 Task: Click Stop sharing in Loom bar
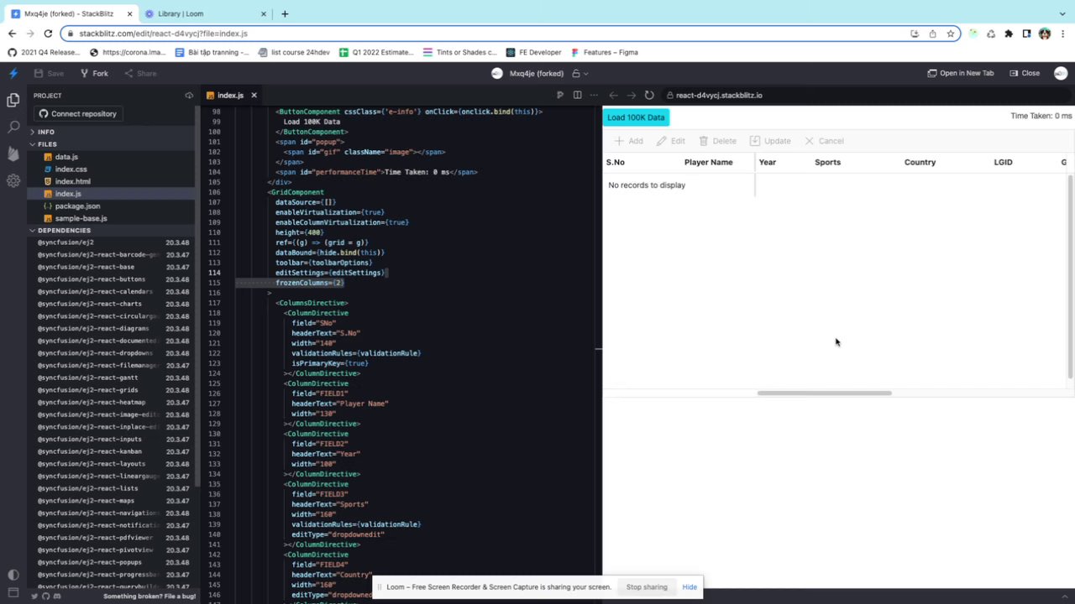[647, 587]
